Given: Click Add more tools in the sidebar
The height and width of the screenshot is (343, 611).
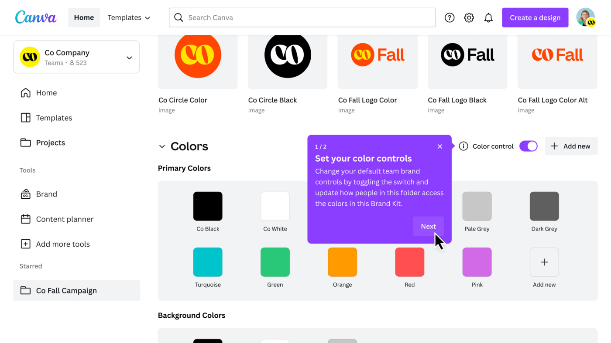Looking at the screenshot, I should tap(63, 244).
